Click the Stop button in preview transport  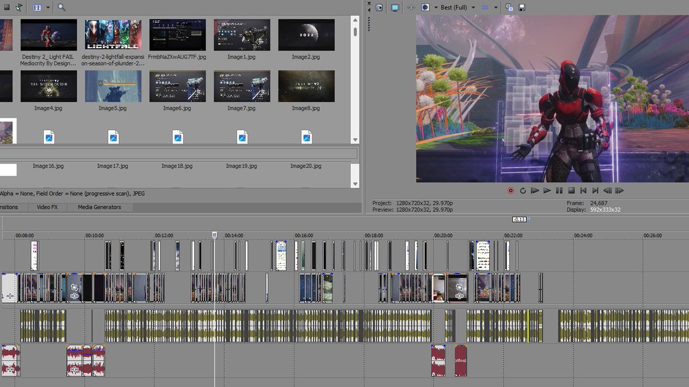571,190
